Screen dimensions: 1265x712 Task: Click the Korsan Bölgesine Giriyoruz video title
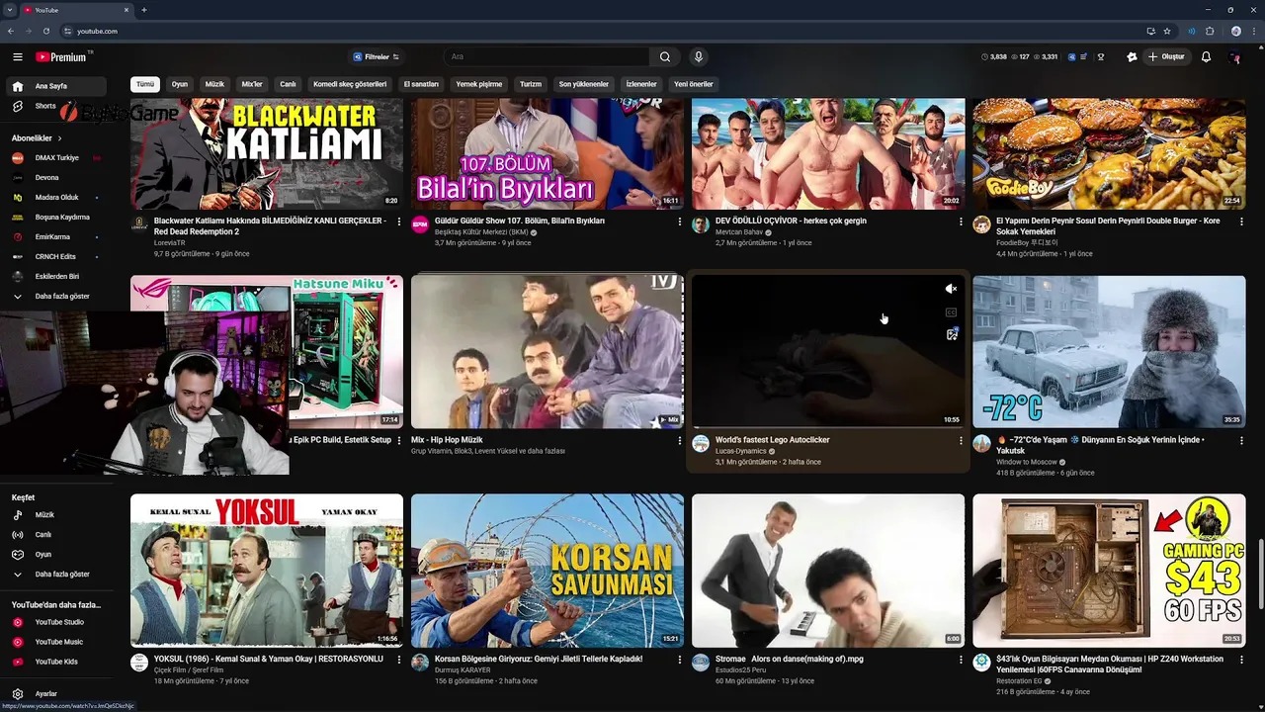pos(539,659)
